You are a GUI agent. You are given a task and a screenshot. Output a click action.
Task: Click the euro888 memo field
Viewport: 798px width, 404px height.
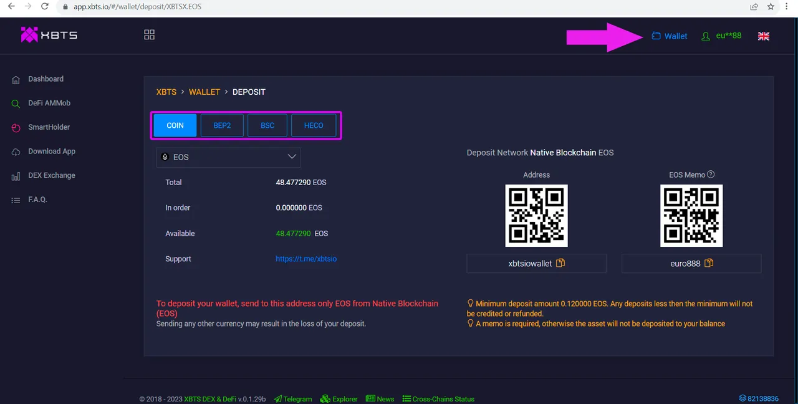tap(691, 263)
